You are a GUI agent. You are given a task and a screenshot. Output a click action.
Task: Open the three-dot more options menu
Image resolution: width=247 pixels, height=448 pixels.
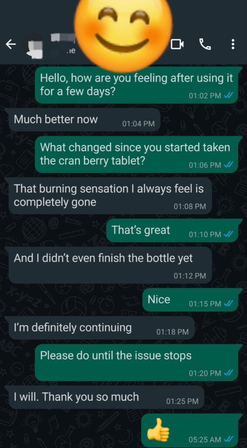tap(233, 44)
